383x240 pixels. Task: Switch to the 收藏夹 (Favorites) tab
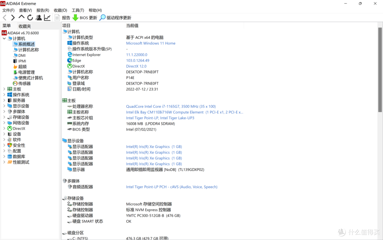coord(24,26)
